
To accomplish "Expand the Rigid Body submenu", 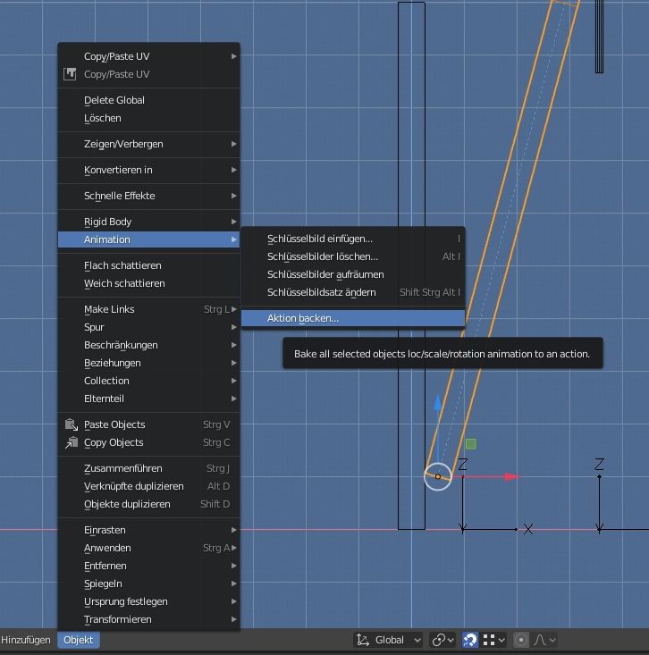I will [x=148, y=222].
